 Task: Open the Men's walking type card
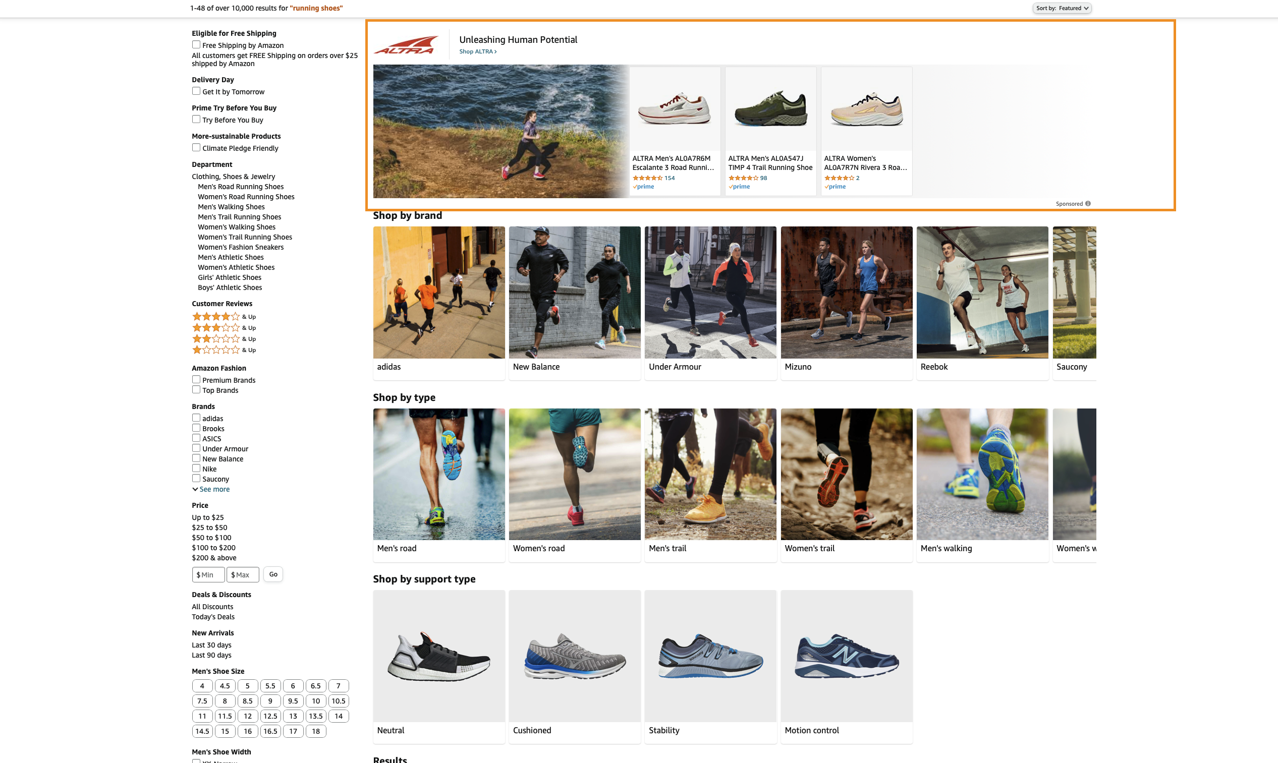(982, 485)
